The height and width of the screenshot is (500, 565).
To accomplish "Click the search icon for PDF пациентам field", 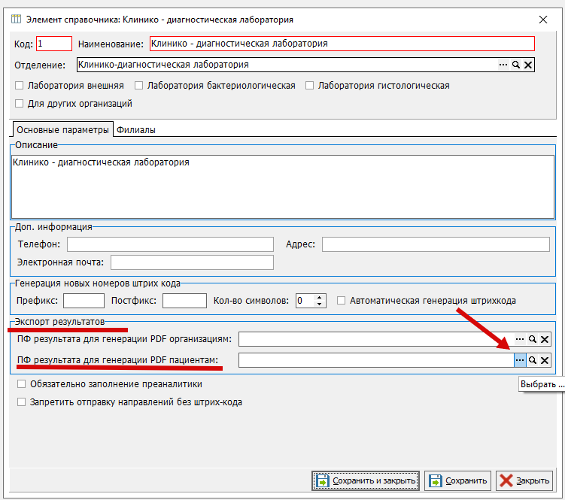I will tap(533, 361).
